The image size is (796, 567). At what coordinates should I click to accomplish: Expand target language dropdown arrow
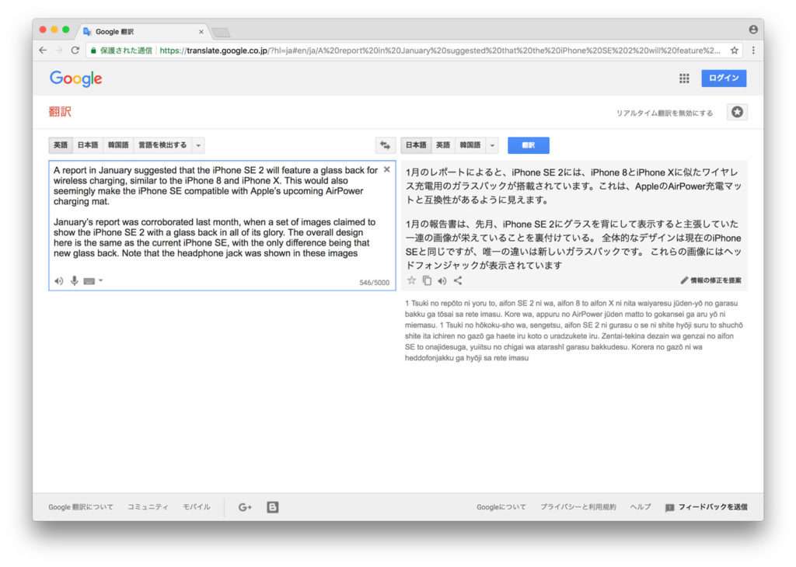pos(492,145)
